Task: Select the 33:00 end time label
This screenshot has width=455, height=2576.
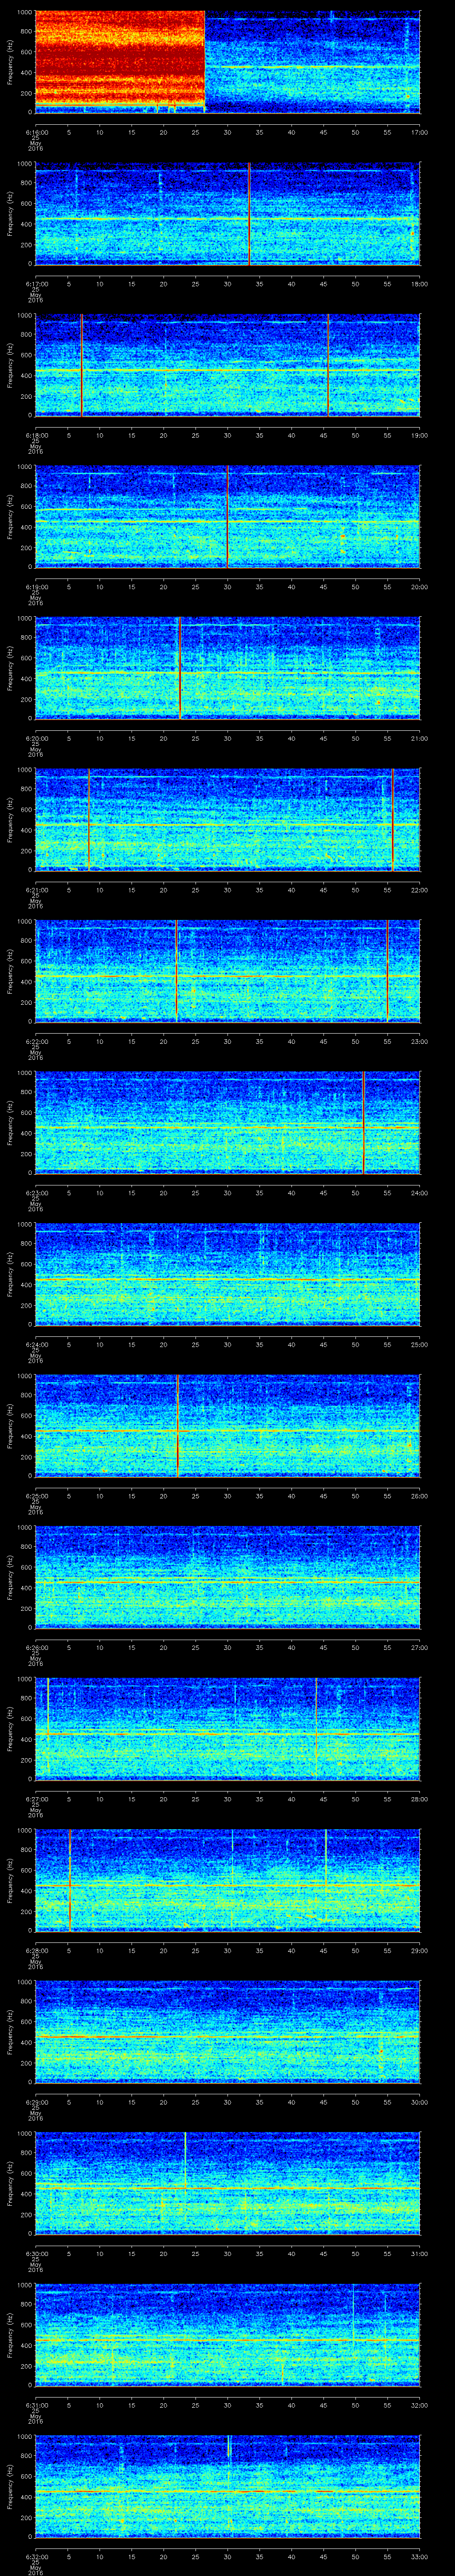Action: point(419,2556)
